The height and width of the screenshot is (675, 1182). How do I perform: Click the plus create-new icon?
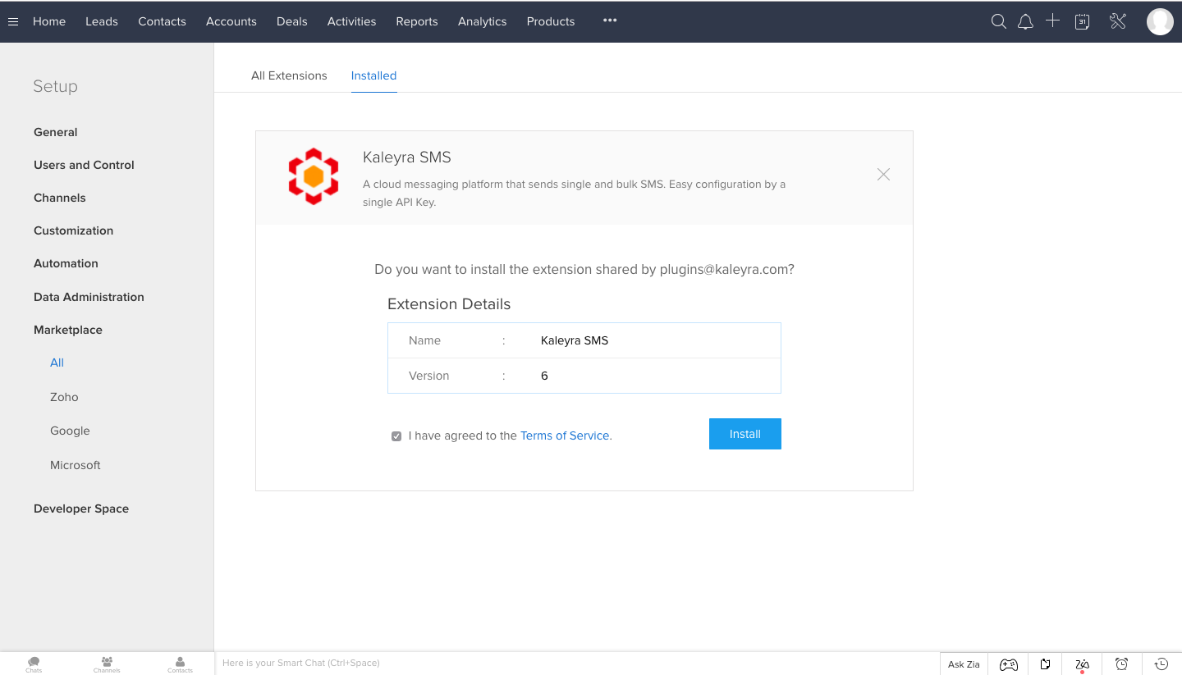pos(1052,21)
